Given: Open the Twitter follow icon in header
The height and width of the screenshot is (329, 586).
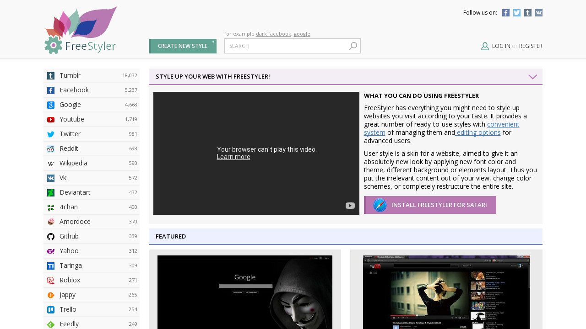Looking at the screenshot, I should 517,13.
